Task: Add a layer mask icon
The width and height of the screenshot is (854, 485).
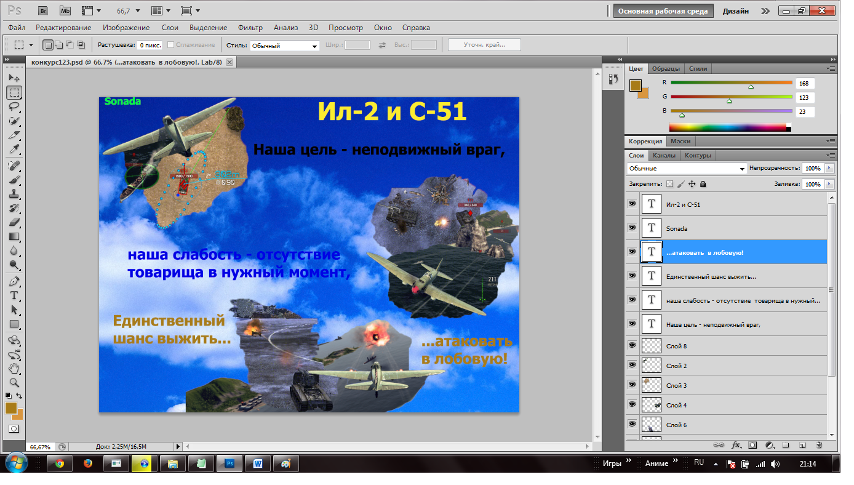Action: point(752,444)
